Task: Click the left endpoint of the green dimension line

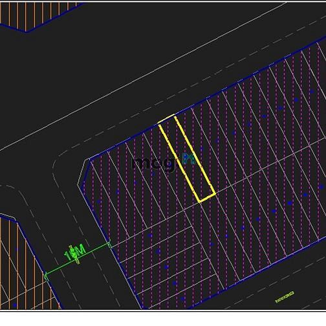Action: (46, 276)
